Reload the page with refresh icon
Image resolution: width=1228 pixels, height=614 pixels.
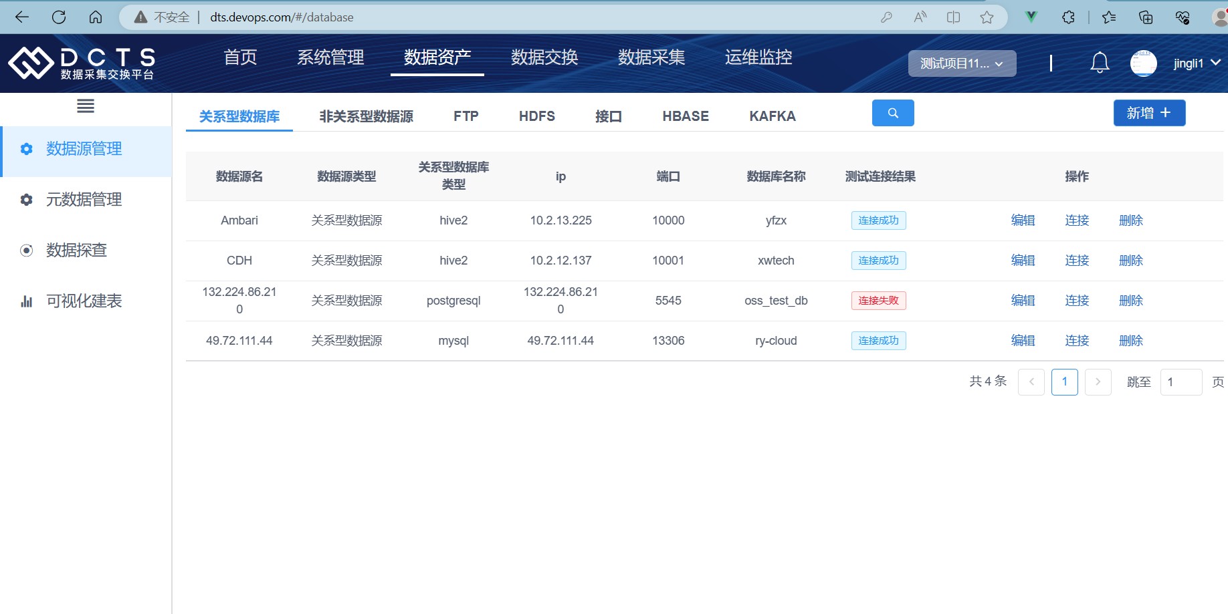coord(59,17)
